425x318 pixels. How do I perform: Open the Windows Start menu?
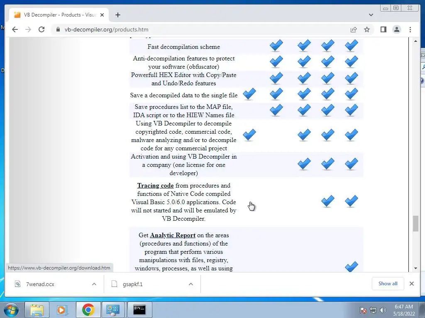point(11,310)
